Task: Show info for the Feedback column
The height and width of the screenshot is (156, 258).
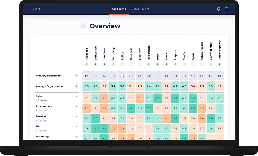Action: coord(87,64)
